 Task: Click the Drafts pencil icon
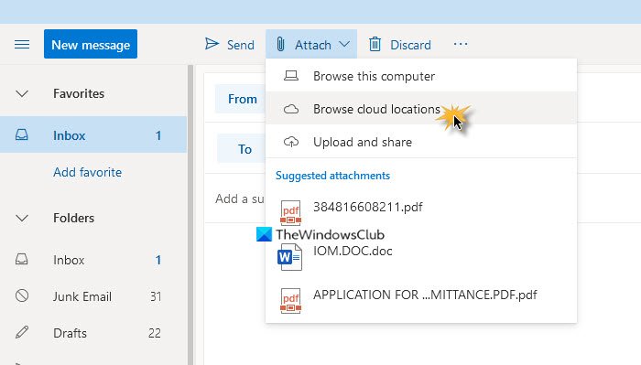coord(22,332)
